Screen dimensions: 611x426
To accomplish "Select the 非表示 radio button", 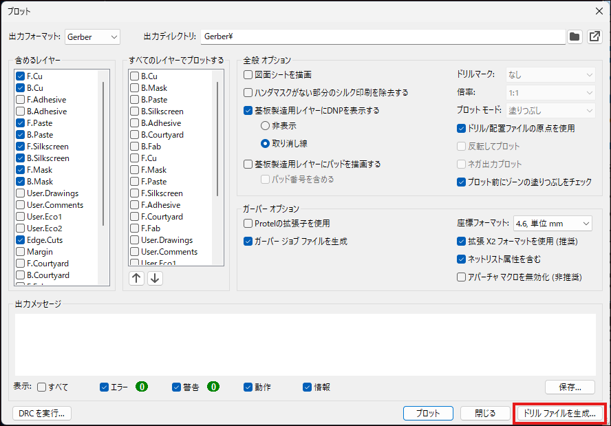I will tap(265, 126).
